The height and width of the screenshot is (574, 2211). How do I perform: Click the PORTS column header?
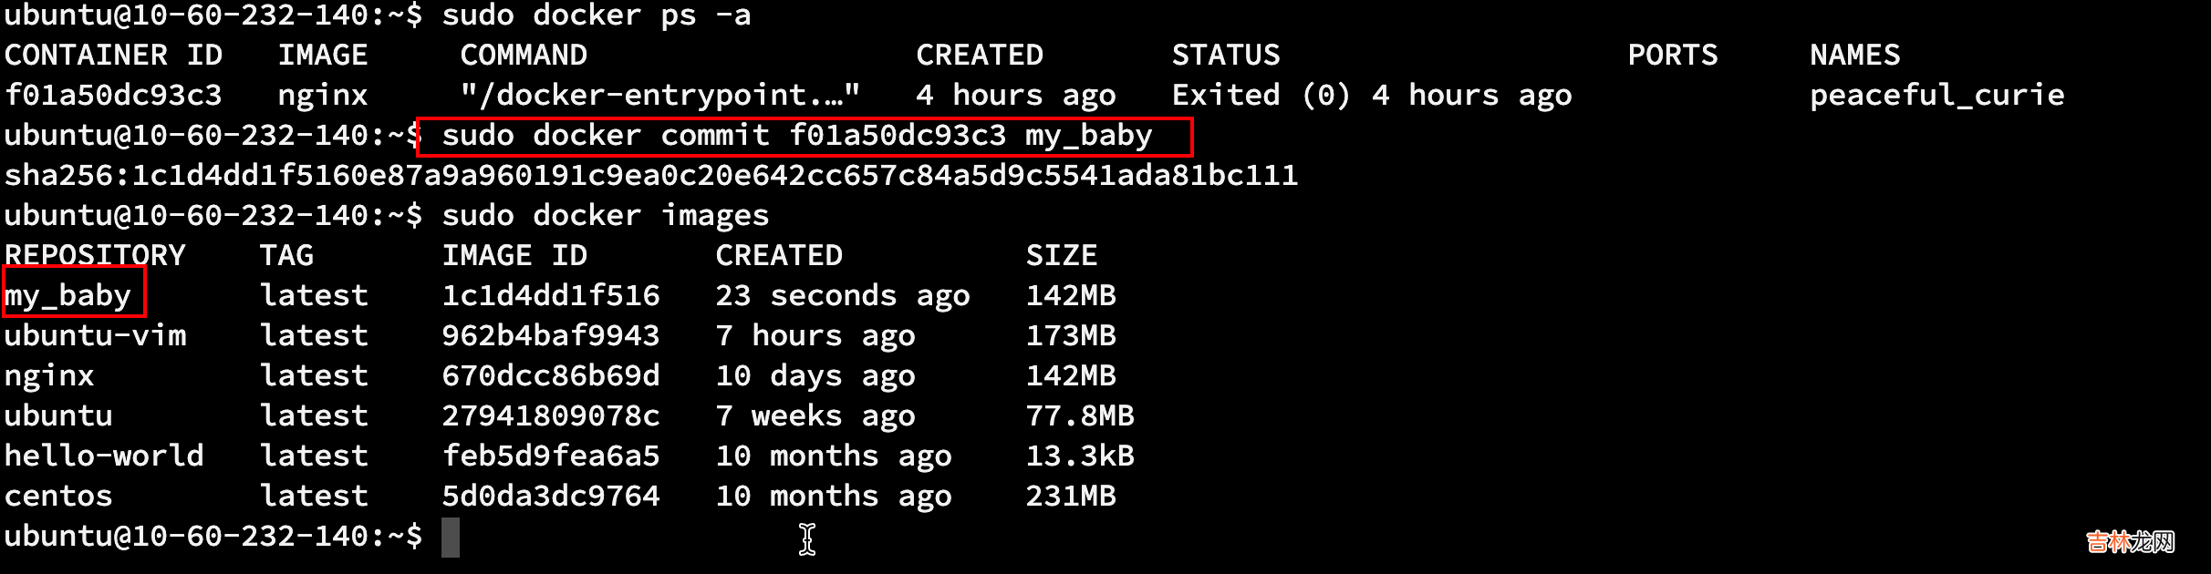(x=1672, y=56)
